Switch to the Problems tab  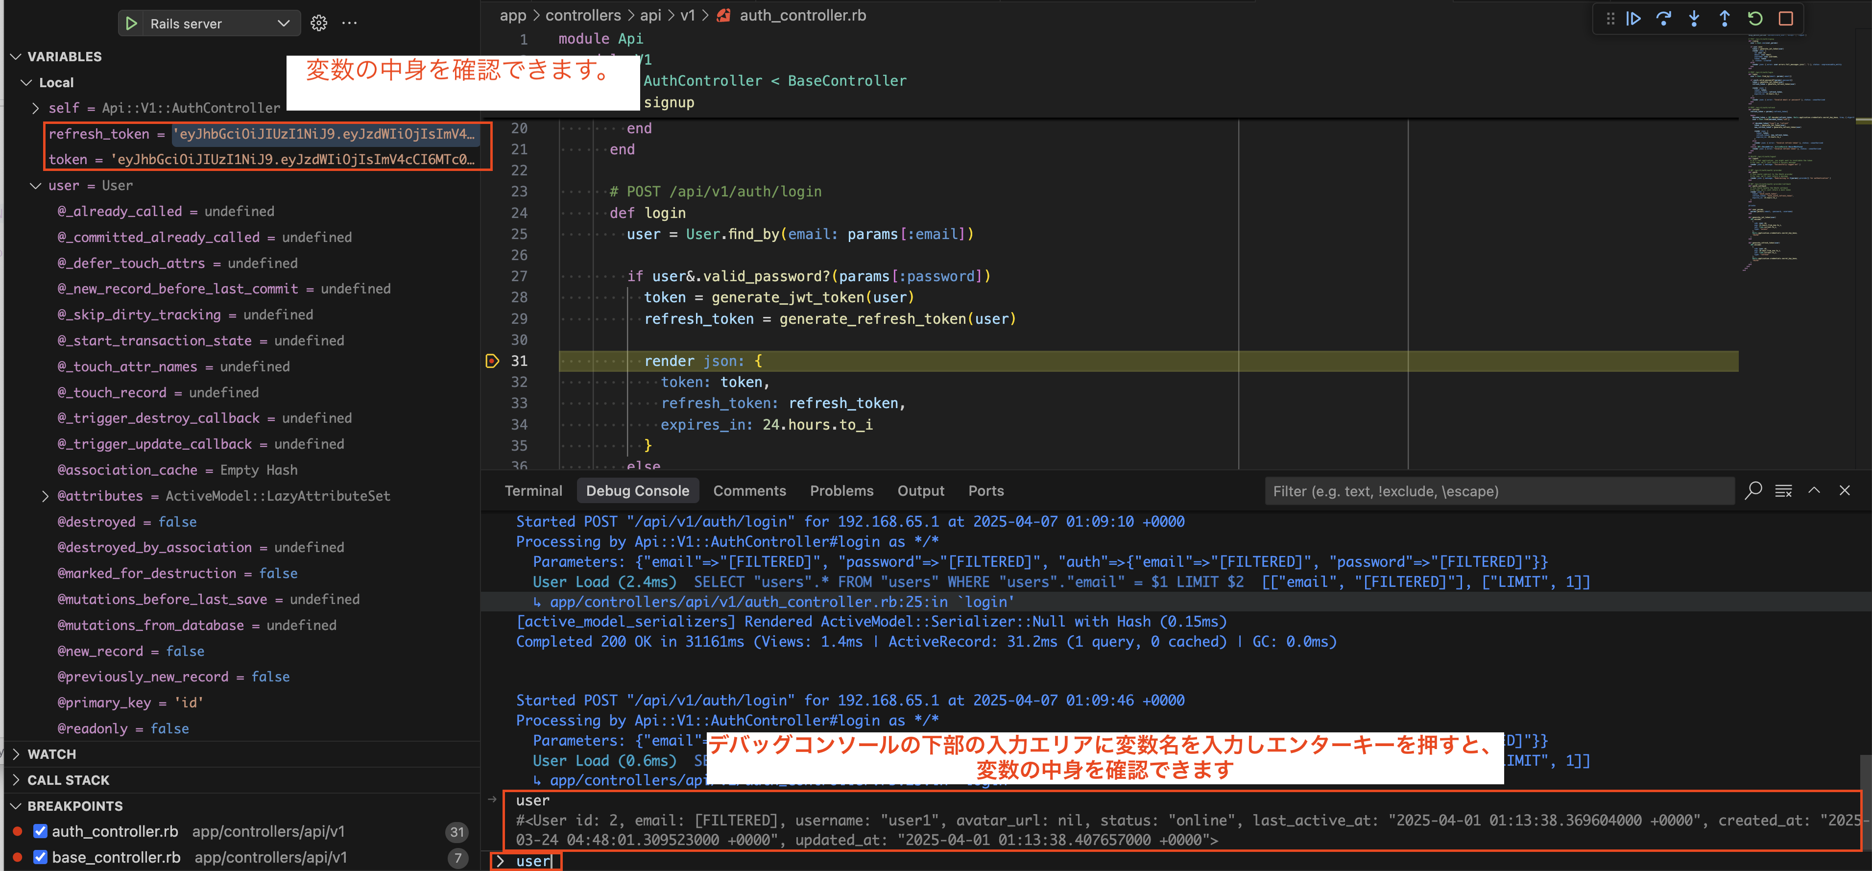point(841,491)
